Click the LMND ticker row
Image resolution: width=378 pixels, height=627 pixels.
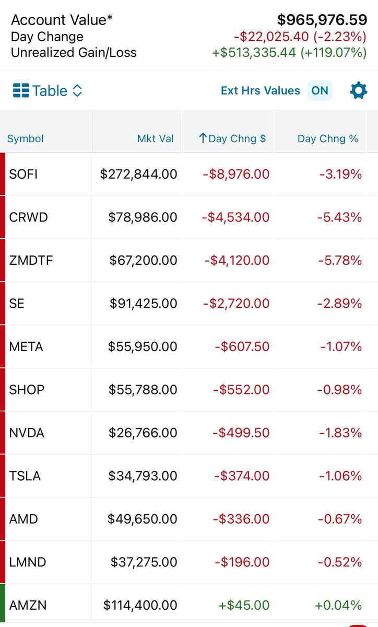28,562
